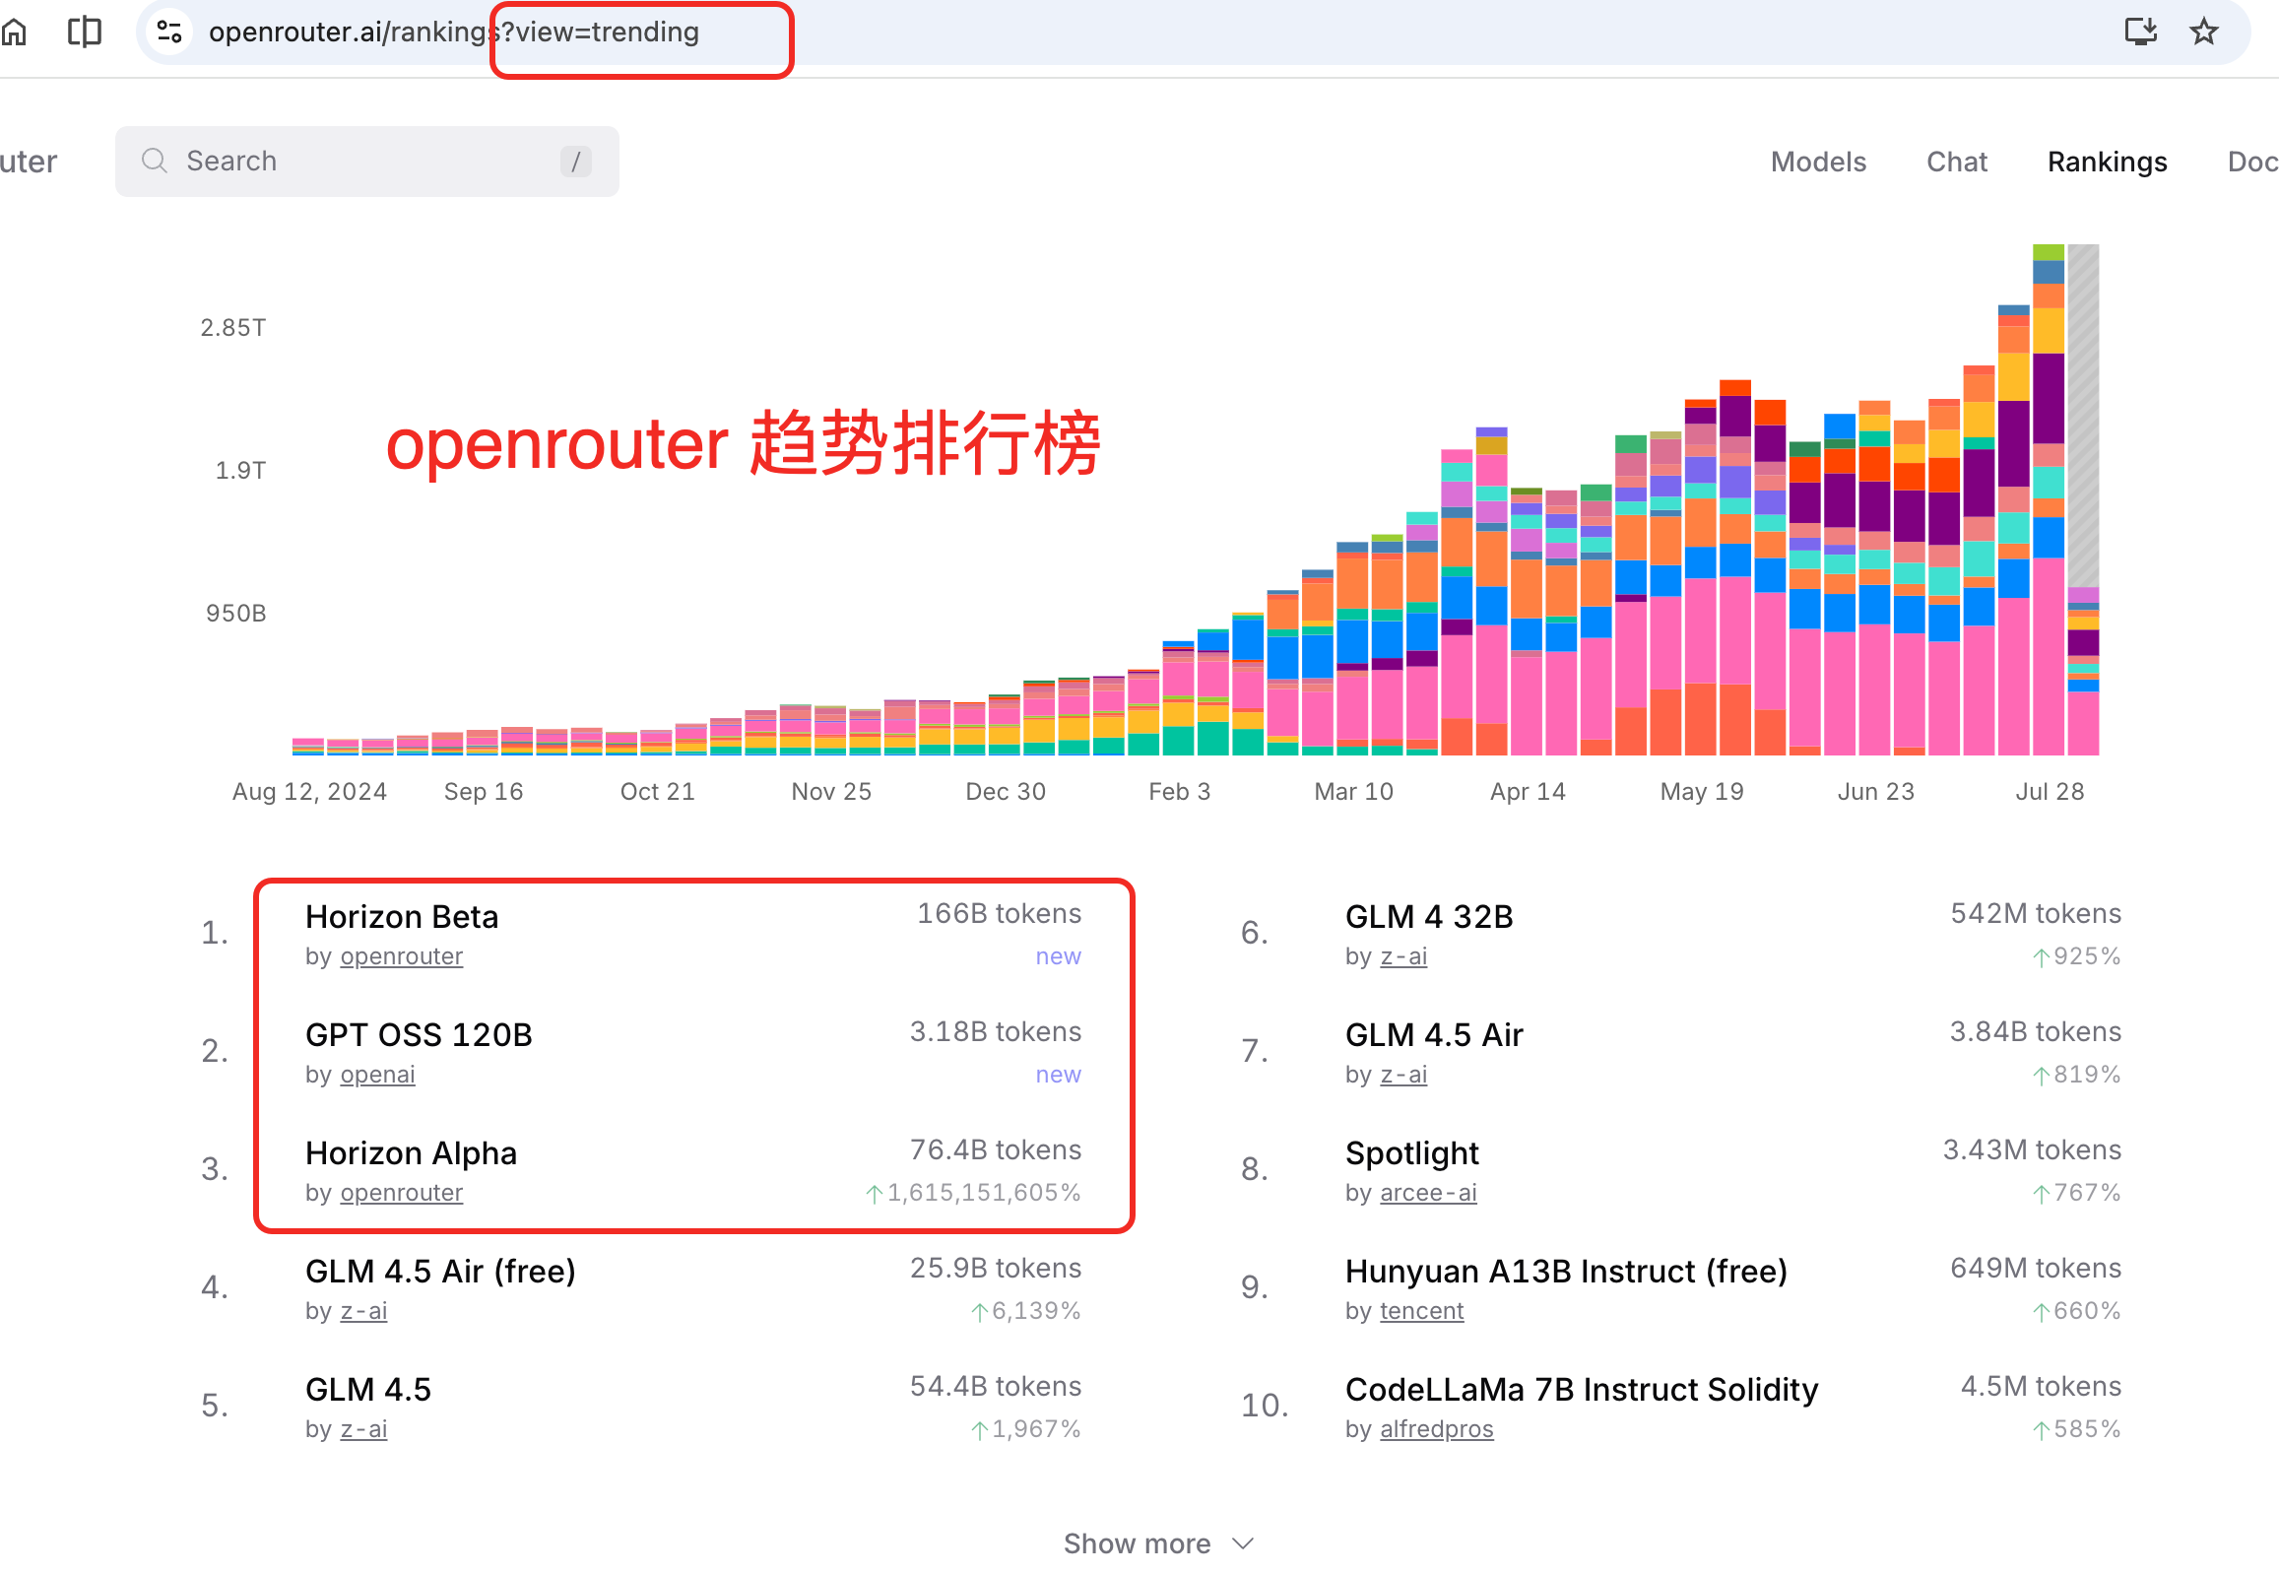Viewport: 2279px width, 1574px height.
Task: Open Horizon Beta model entry
Action: (402, 916)
